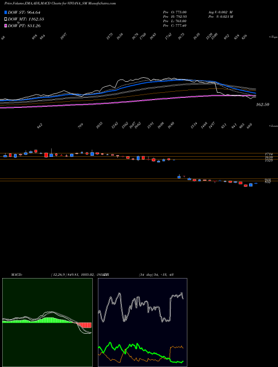Click the 'MACD:' indicator label
278x367 pixels.
pyautogui.click(x=17, y=275)
